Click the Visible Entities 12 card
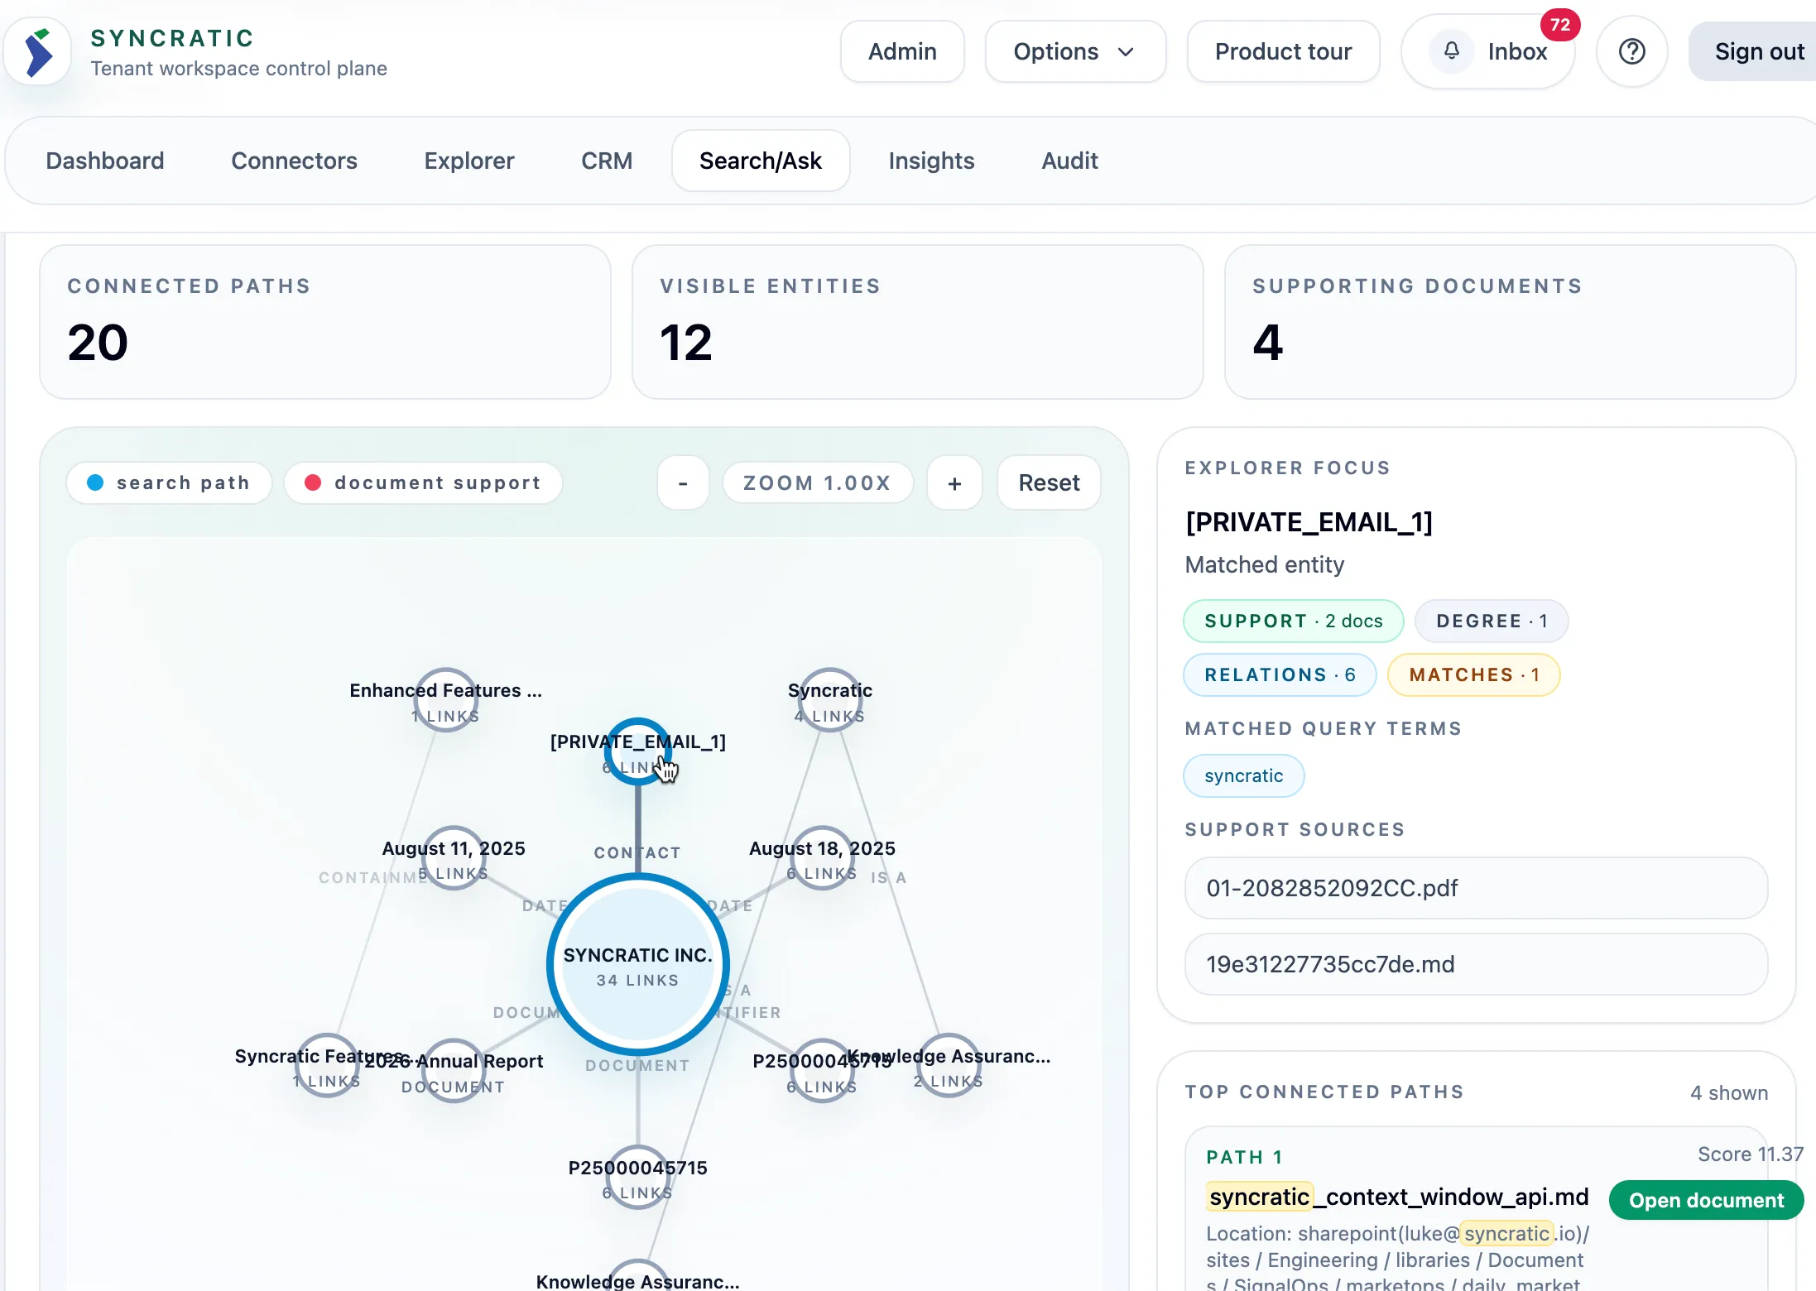The height and width of the screenshot is (1291, 1816). coord(917,322)
